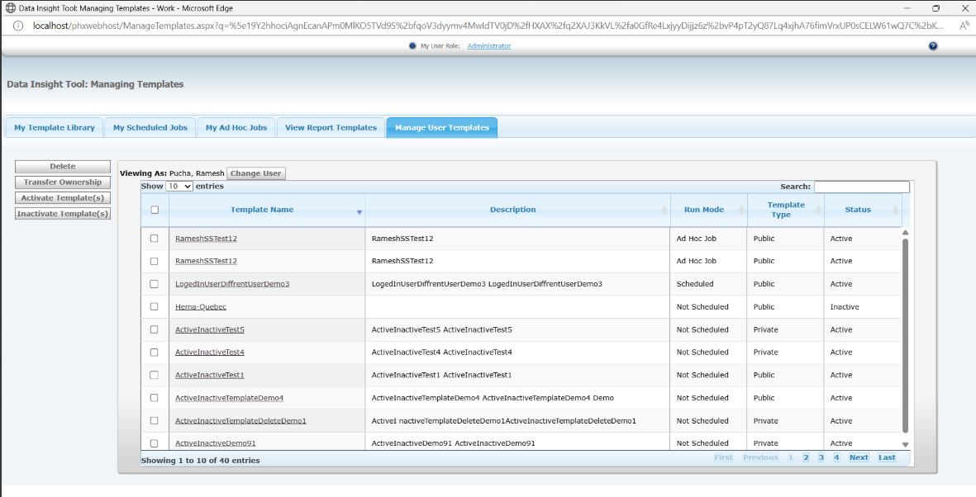Click the sort arrows in the Status header

pos(896,211)
